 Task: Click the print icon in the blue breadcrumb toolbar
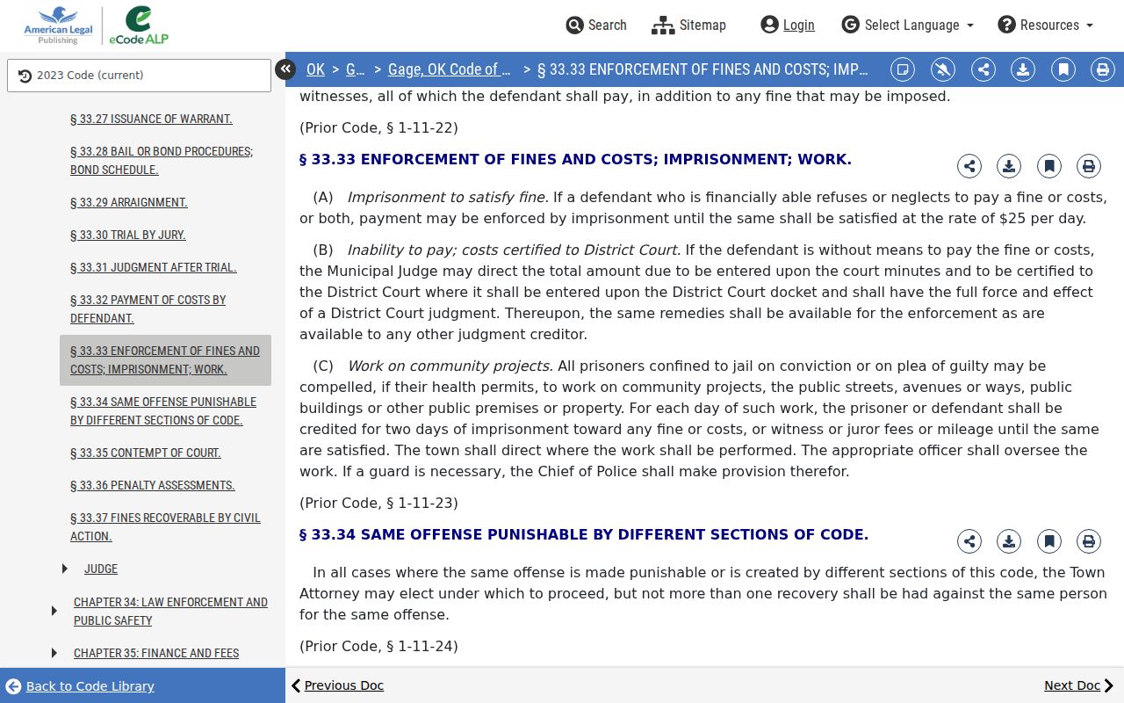(1103, 69)
